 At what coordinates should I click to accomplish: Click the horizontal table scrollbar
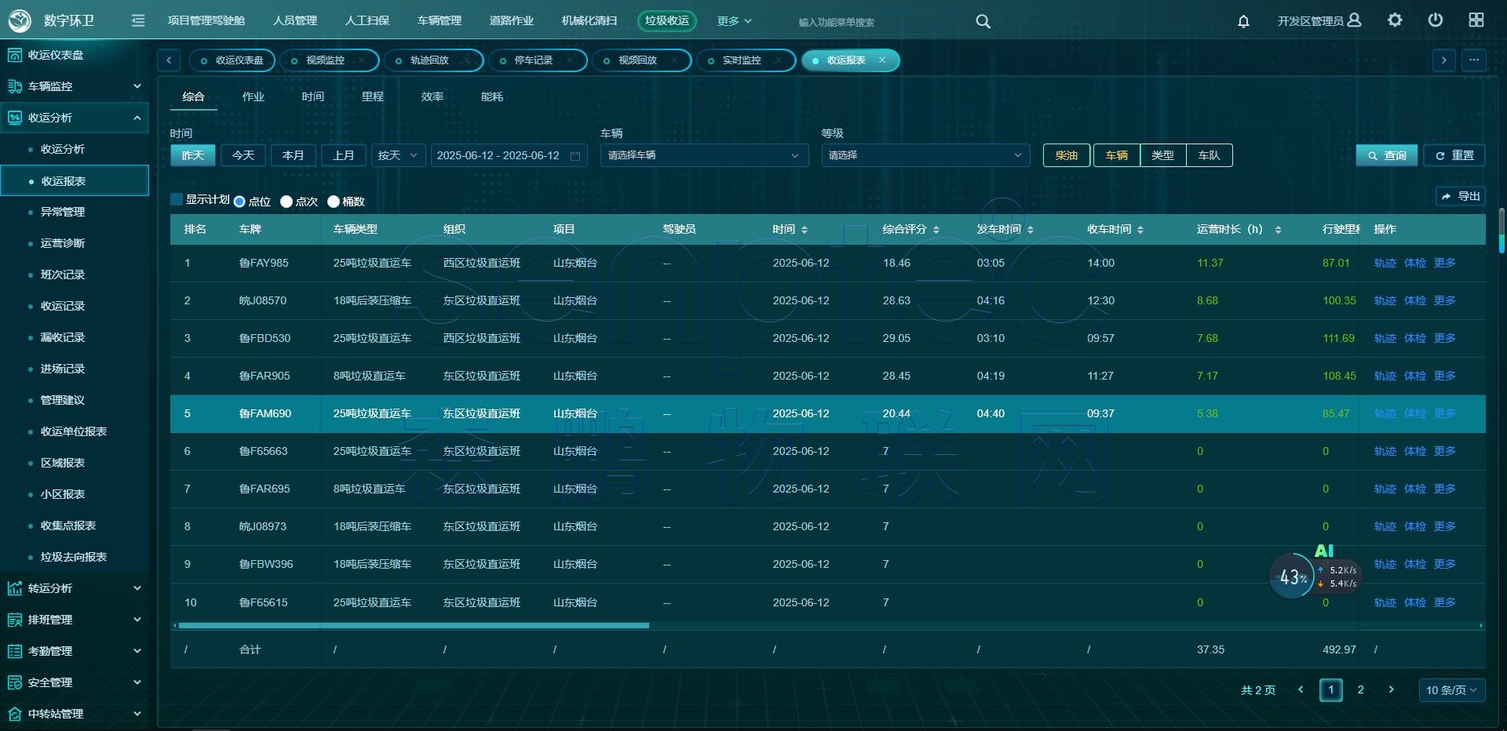tap(414, 626)
